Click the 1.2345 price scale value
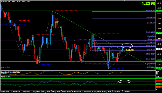This screenshot has width=162, height=93. pyautogui.click(x=159, y=44)
